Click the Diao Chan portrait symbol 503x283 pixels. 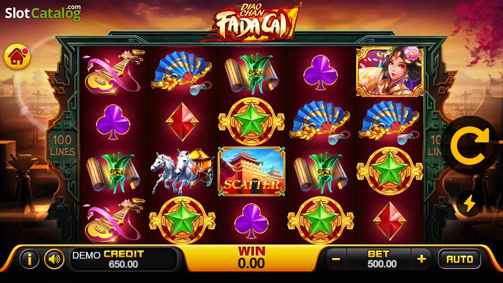click(389, 72)
